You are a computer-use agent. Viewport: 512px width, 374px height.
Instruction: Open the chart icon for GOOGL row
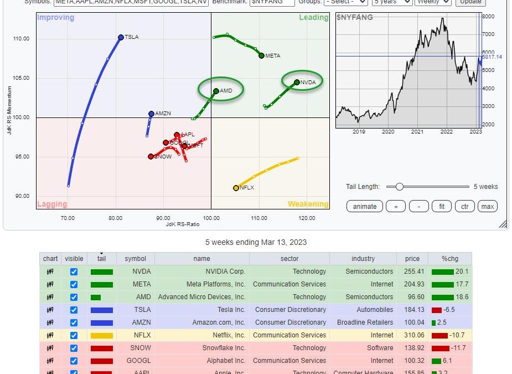pos(50,361)
